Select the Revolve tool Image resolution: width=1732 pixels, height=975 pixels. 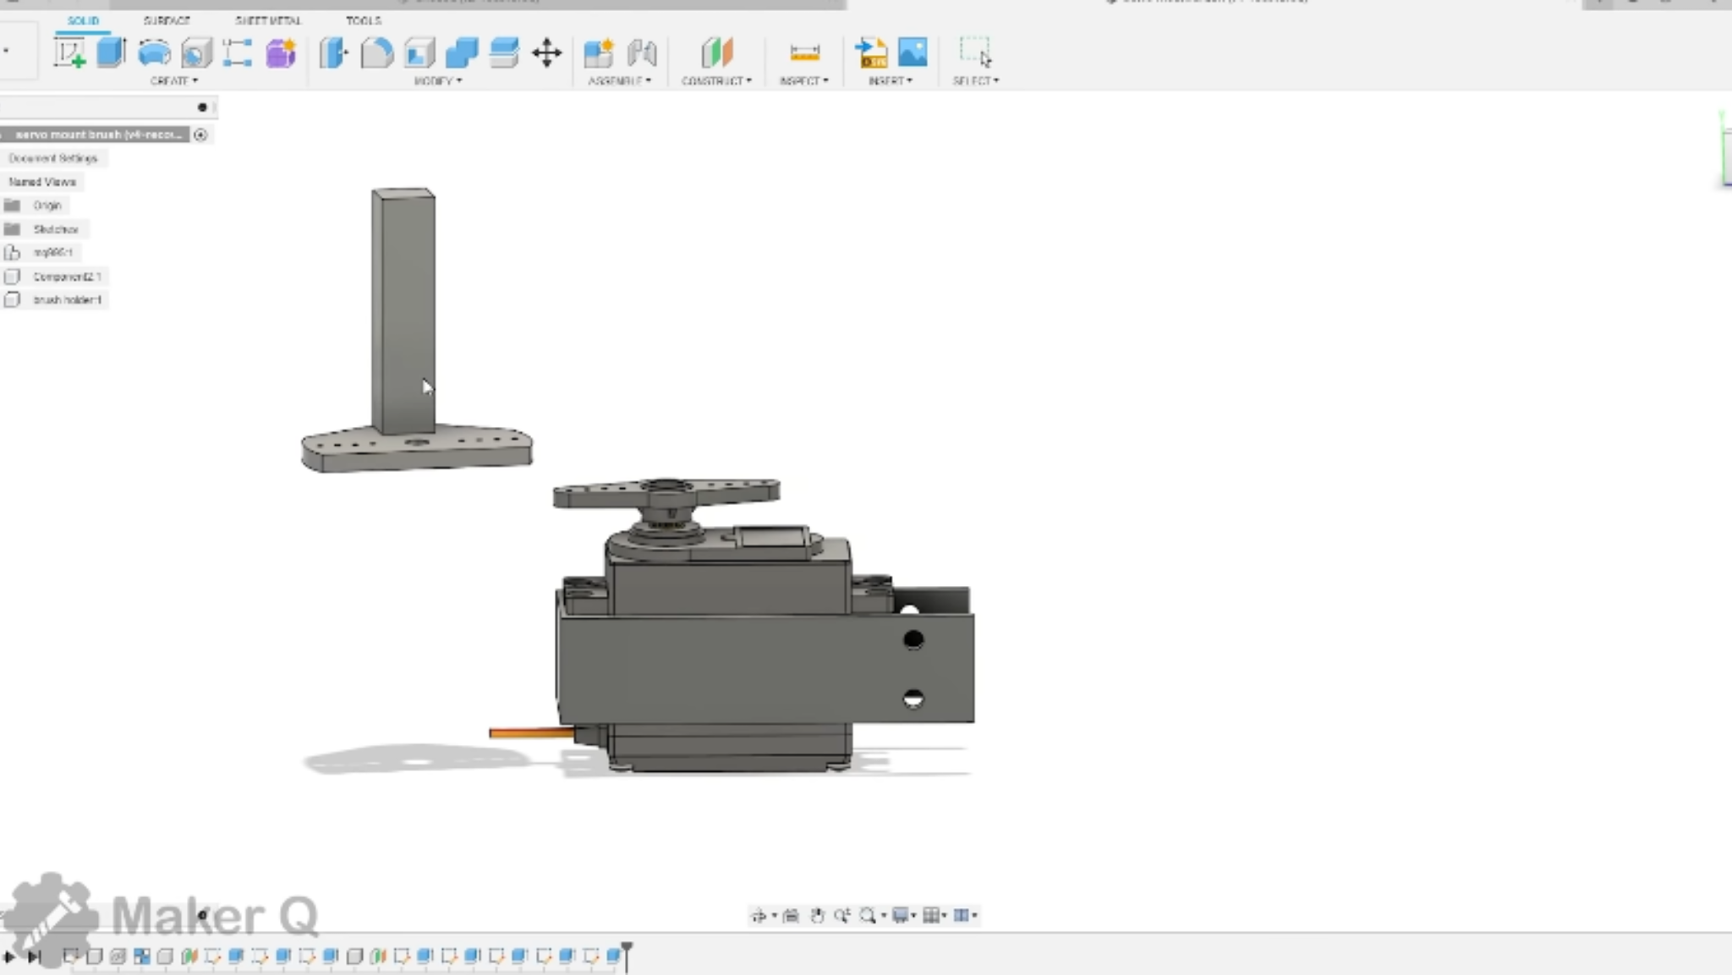[155, 52]
